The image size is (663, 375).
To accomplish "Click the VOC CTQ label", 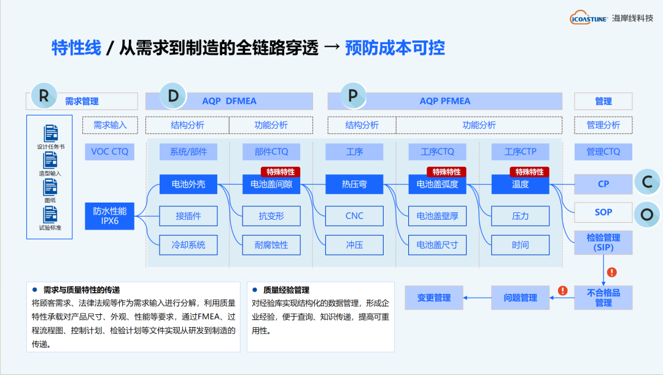I will [x=109, y=152].
